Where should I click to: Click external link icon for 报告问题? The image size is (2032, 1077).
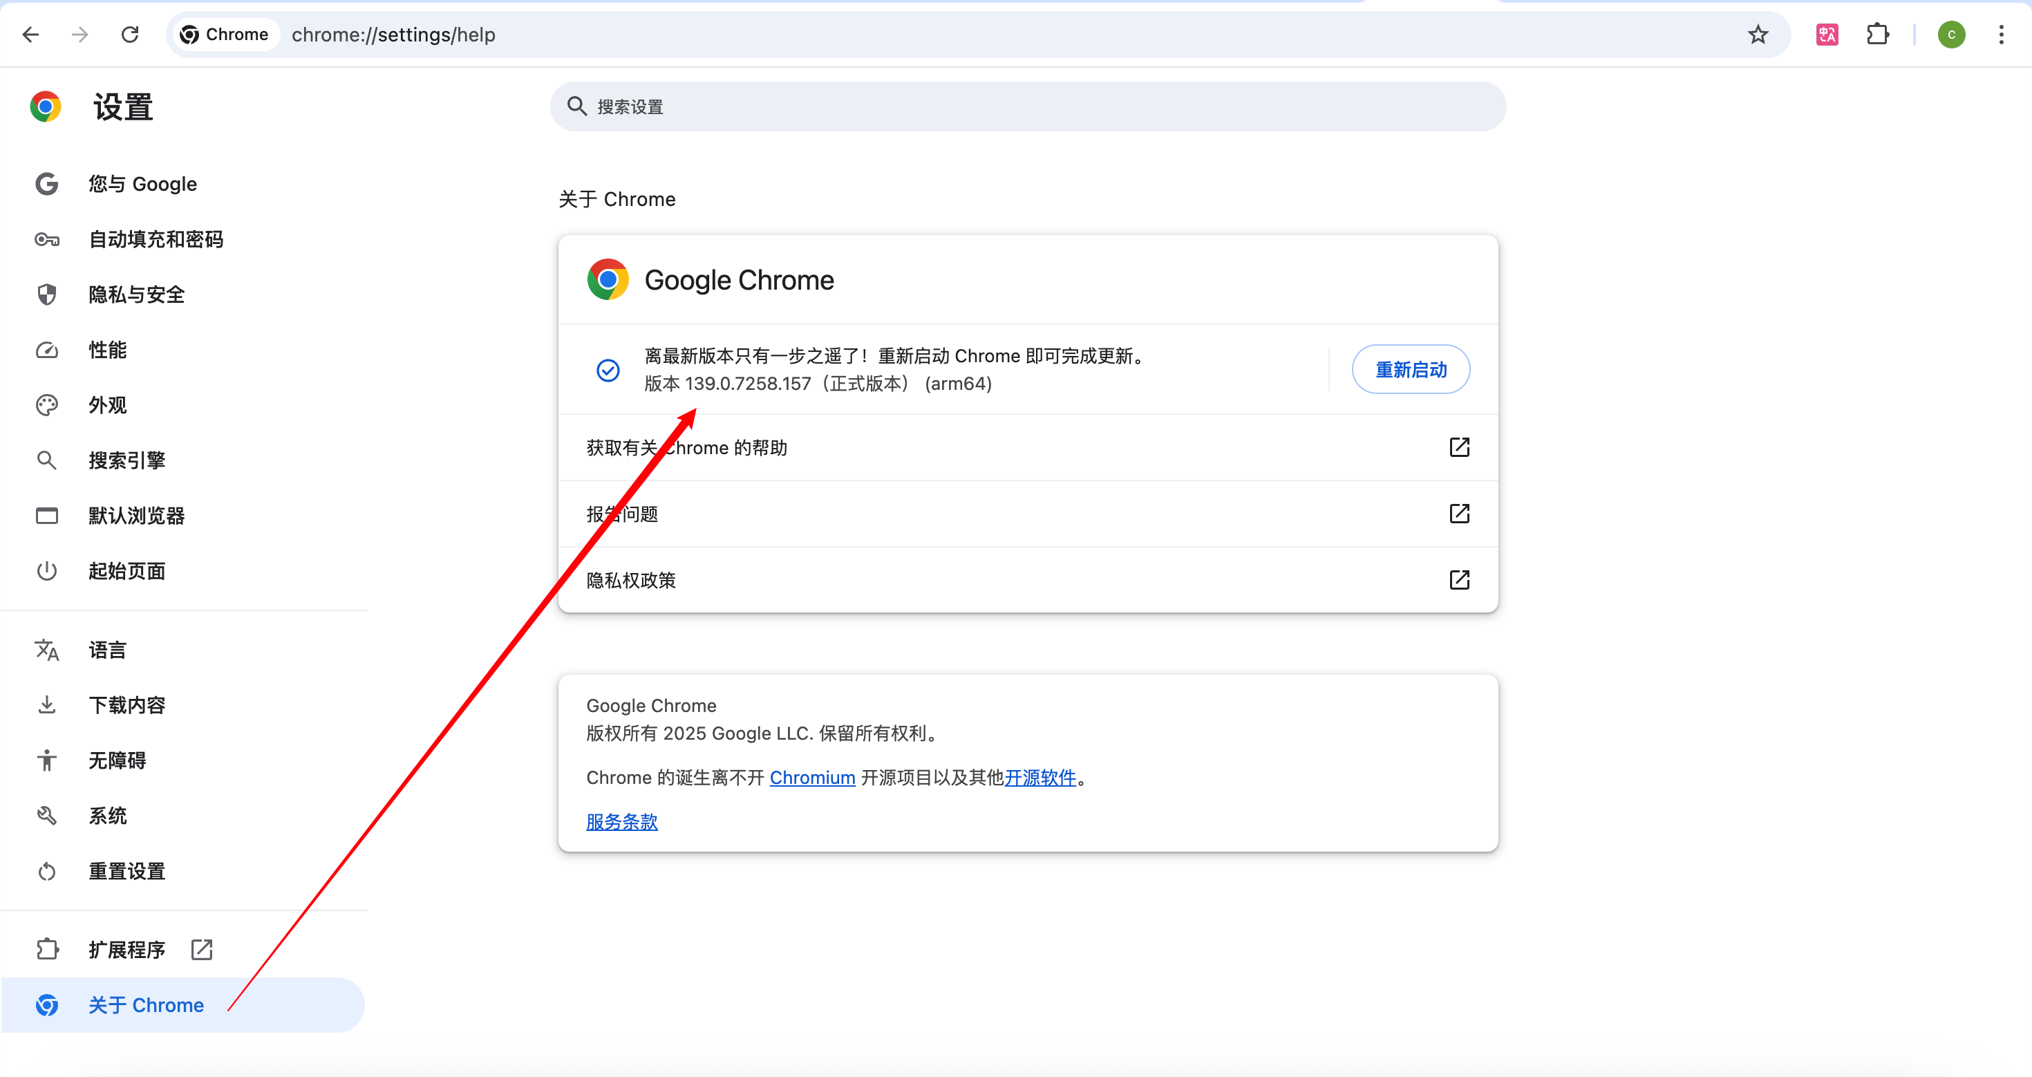click(x=1459, y=514)
